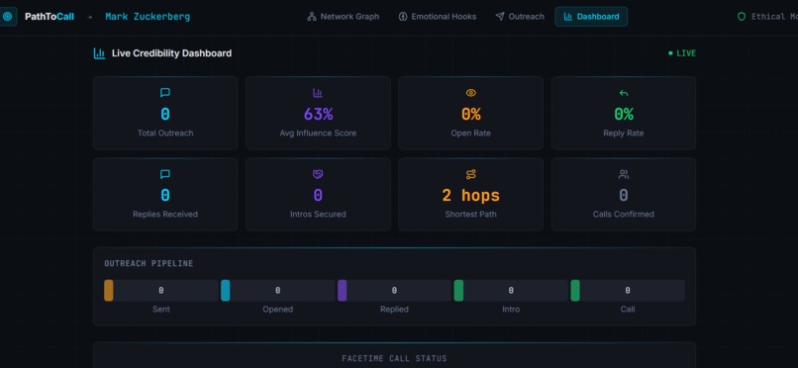This screenshot has width=798, height=368.
Task: Select the Mark Zuckerberg target name
Action: tap(148, 17)
